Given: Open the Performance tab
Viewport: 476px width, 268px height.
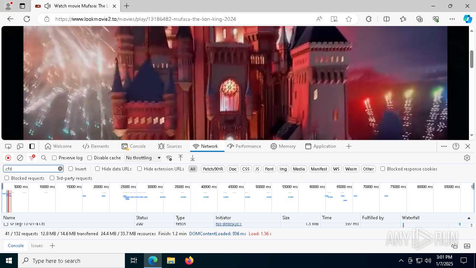Looking at the screenshot, I should 244,146.
